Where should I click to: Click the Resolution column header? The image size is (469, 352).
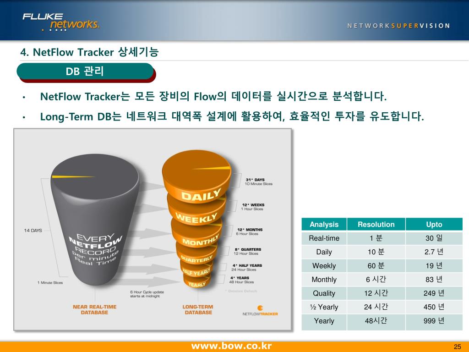point(376,224)
